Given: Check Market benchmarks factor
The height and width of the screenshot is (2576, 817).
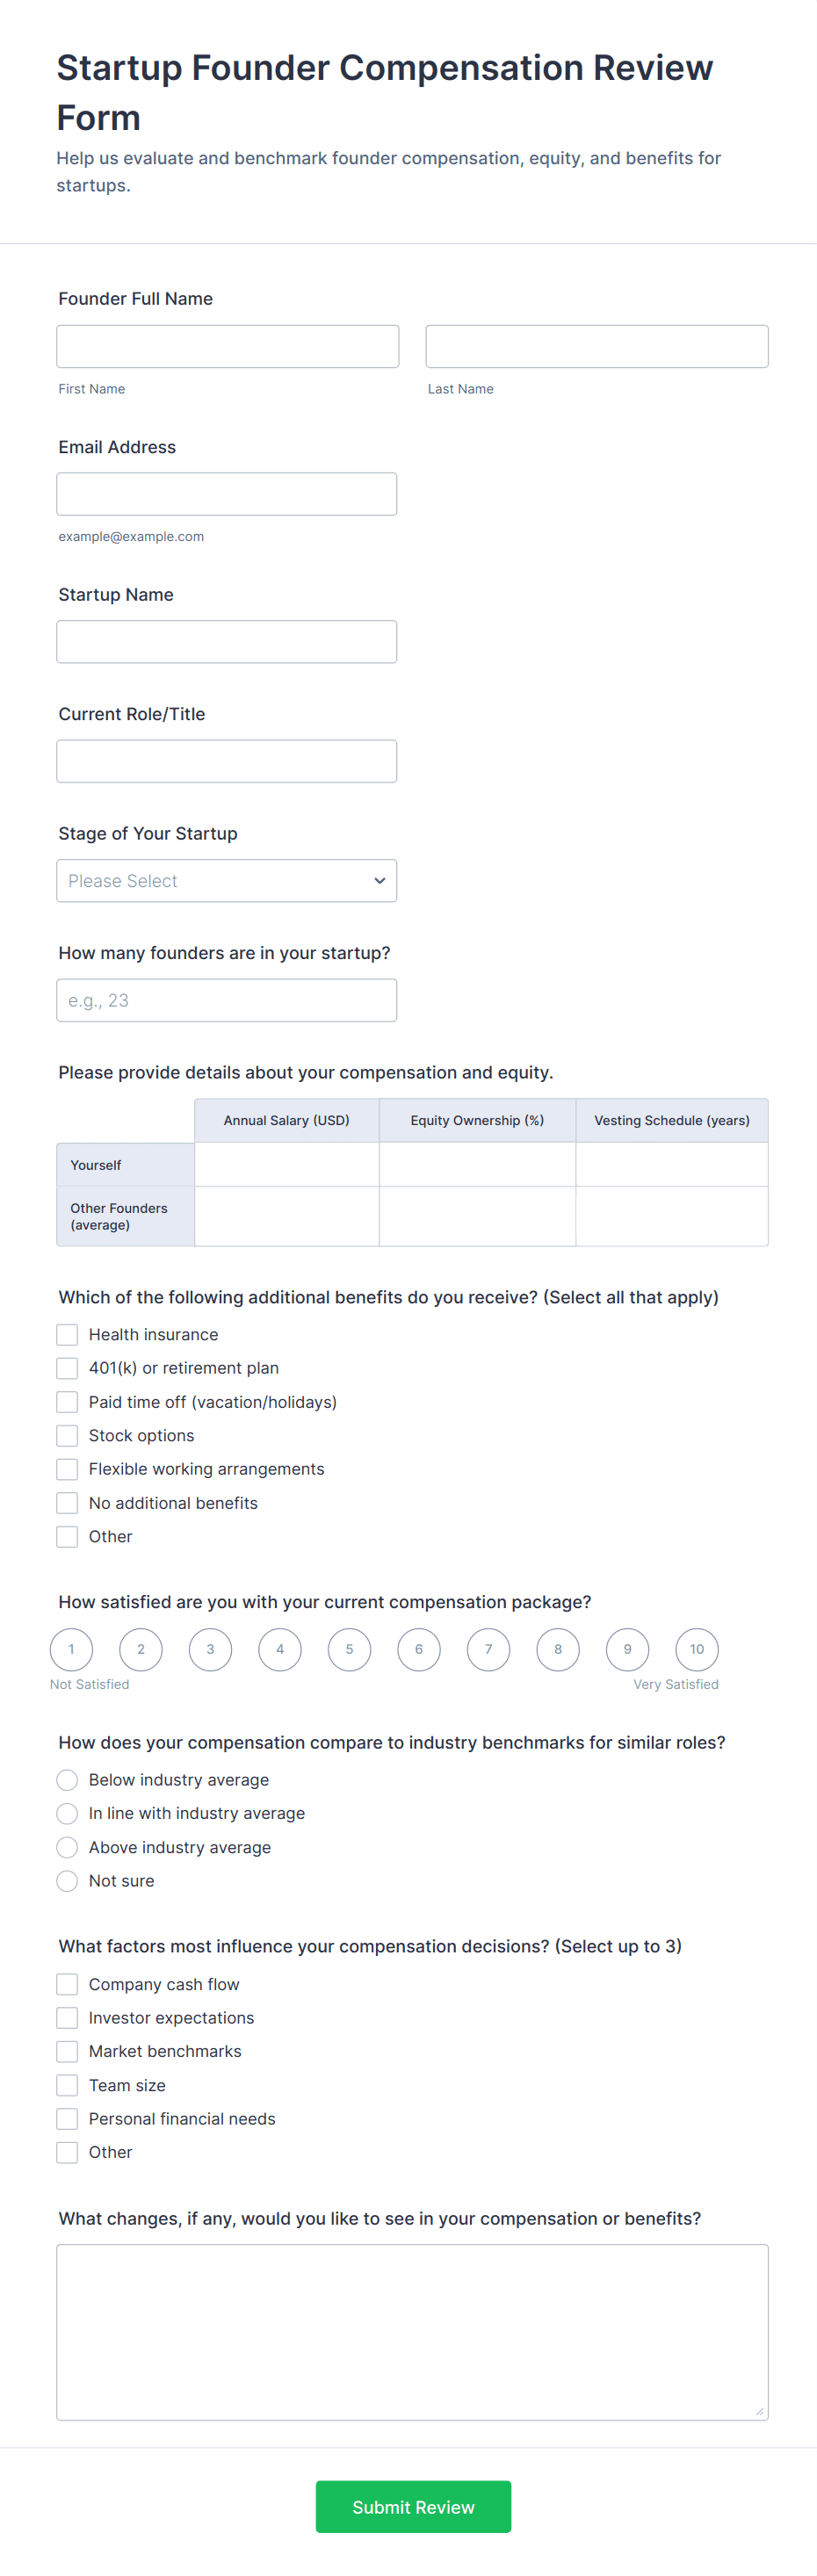Looking at the screenshot, I should (67, 2050).
